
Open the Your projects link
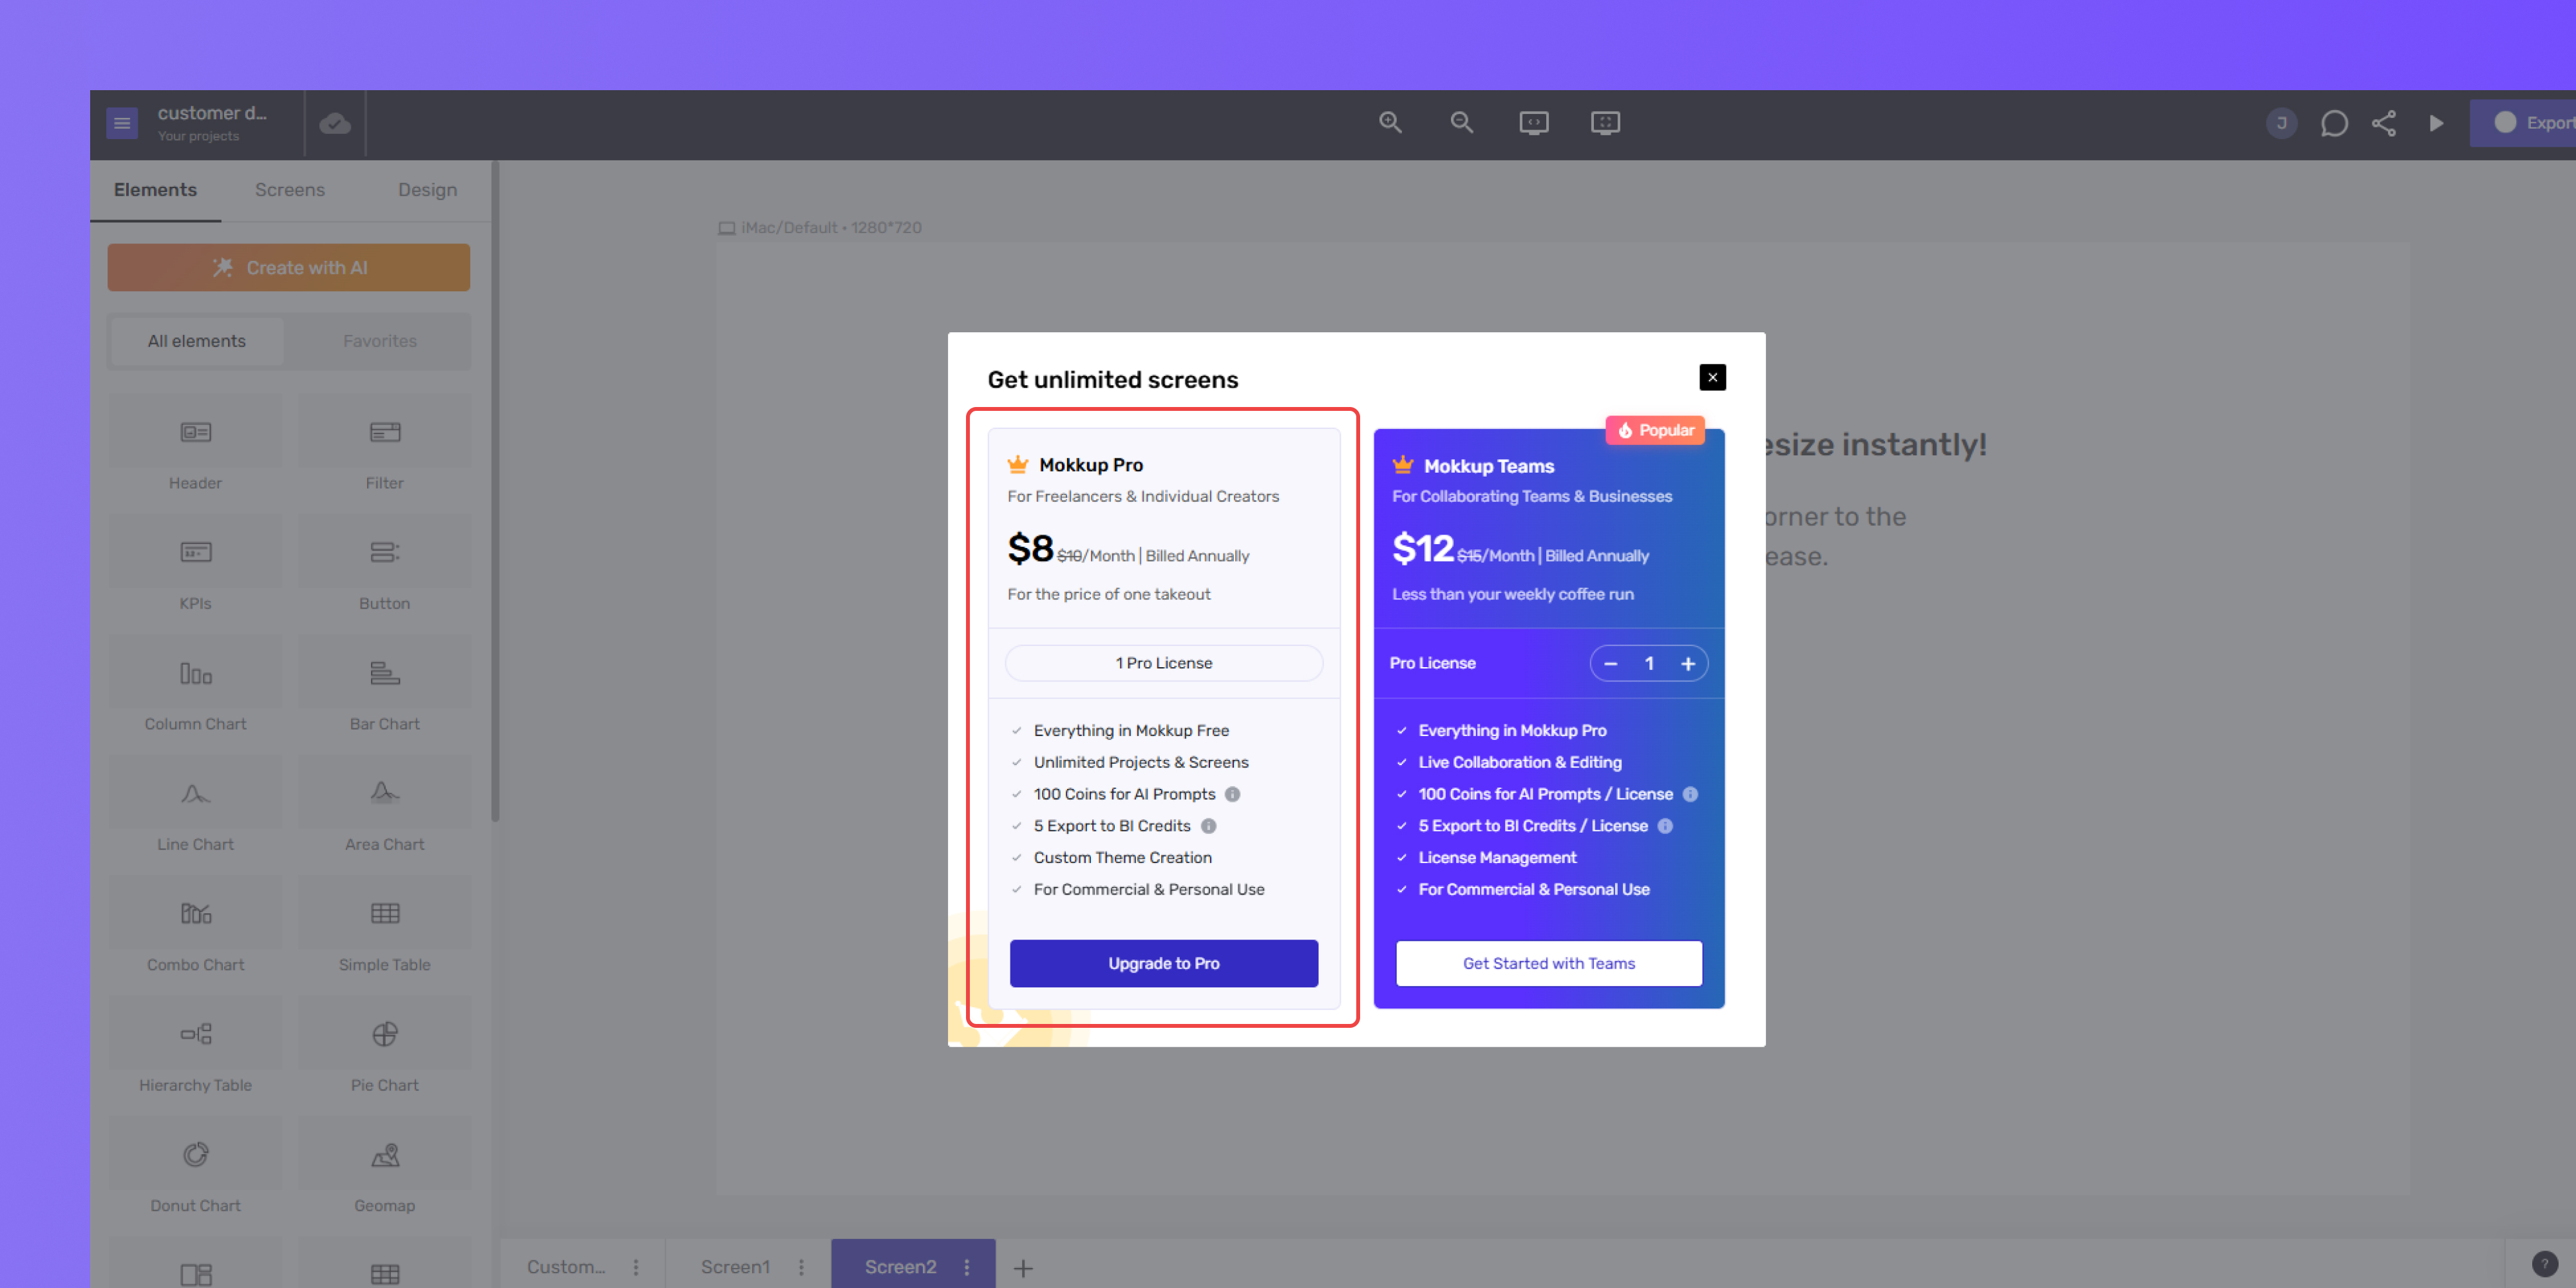coord(198,136)
